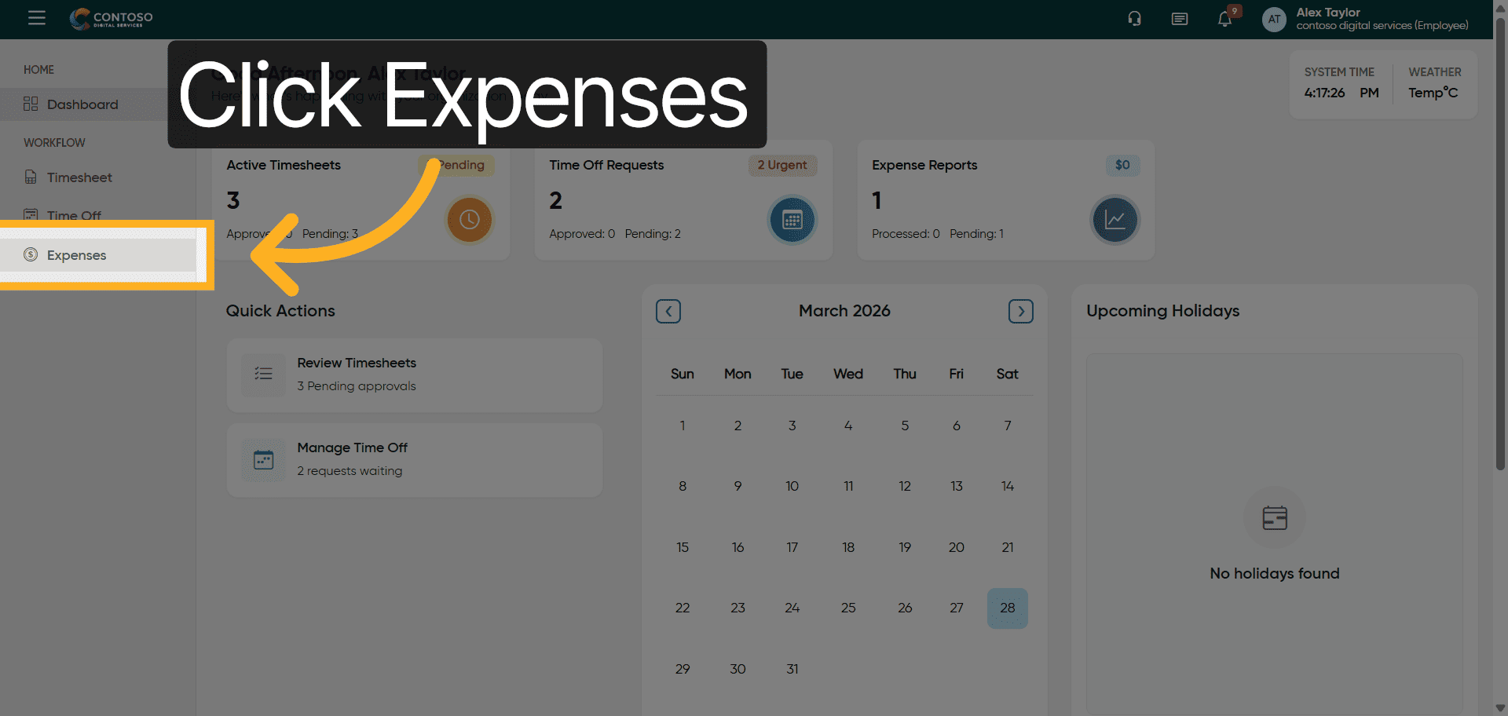Click the 2 Urgent badge

point(782,165)
